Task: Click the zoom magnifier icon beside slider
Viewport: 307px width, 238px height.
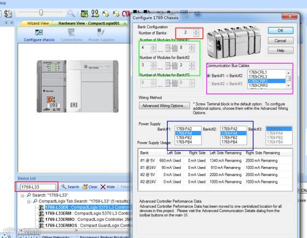Action: (71, 13)
